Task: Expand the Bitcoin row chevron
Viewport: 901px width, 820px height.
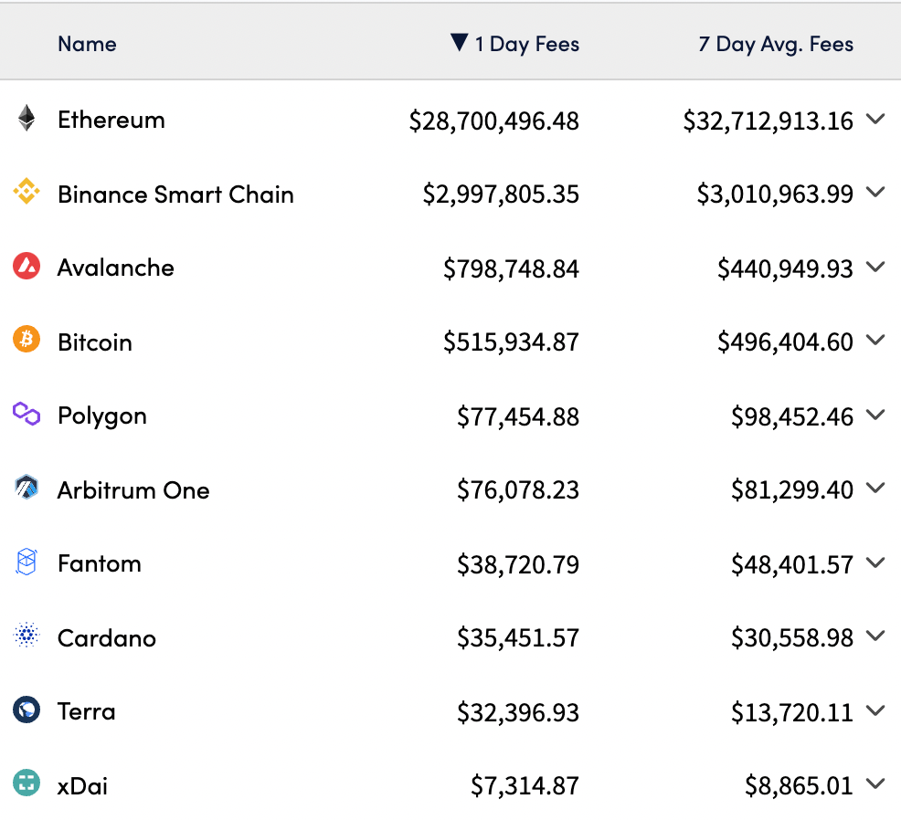Action: click(x=875, y=342)
